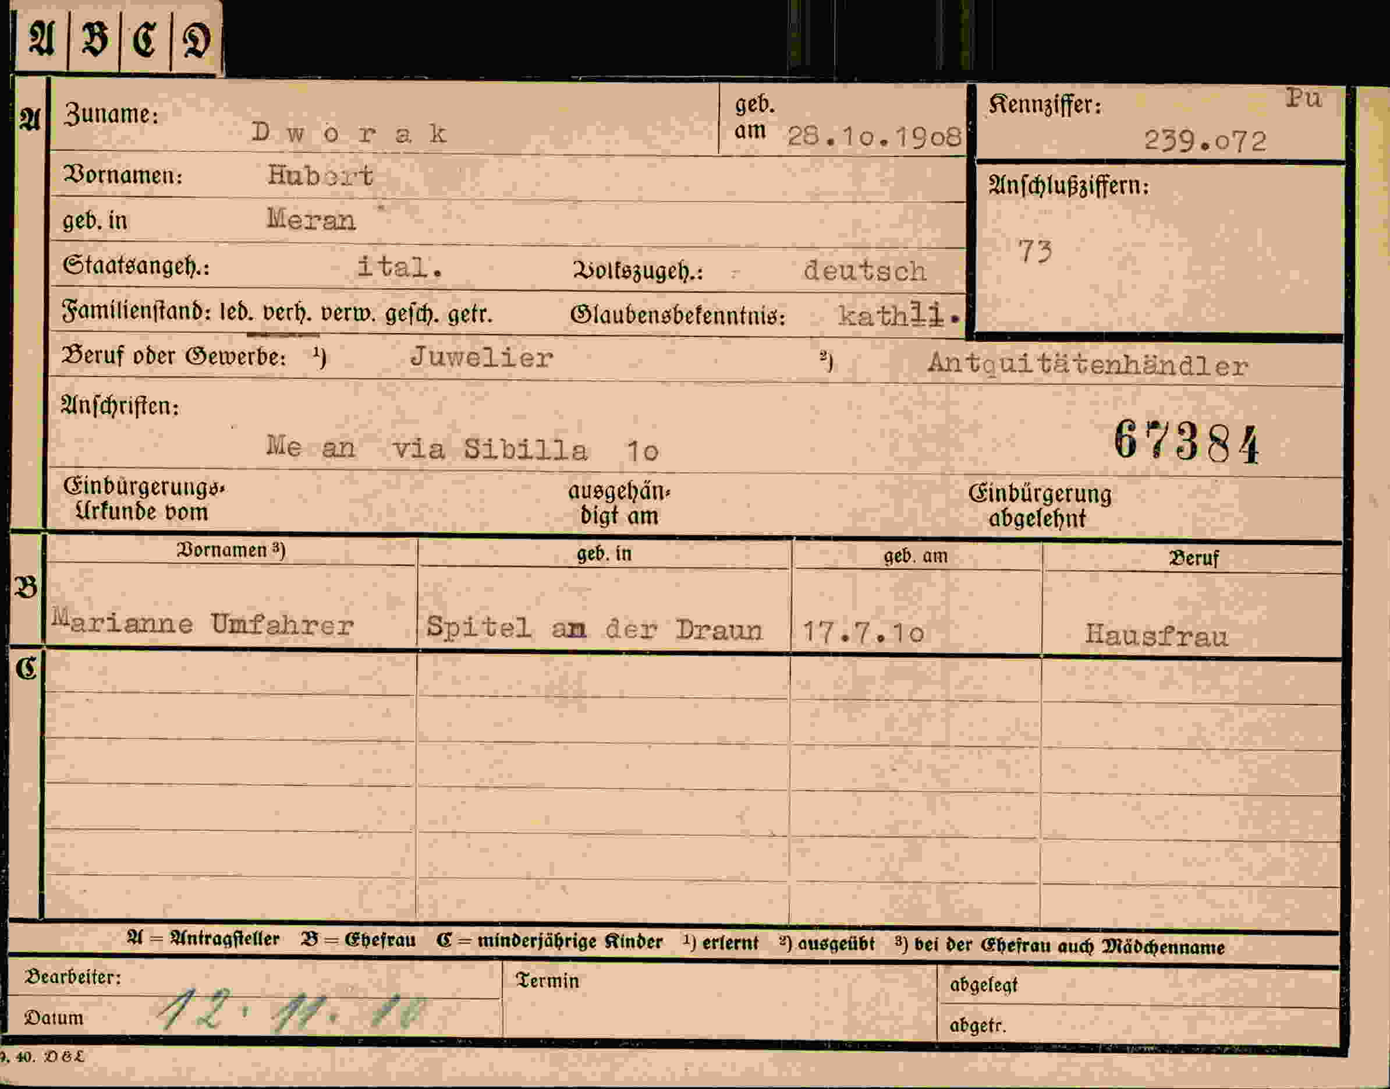
Task: Click the underlined 'verh.' marital status
Action: tap(287, 314)
